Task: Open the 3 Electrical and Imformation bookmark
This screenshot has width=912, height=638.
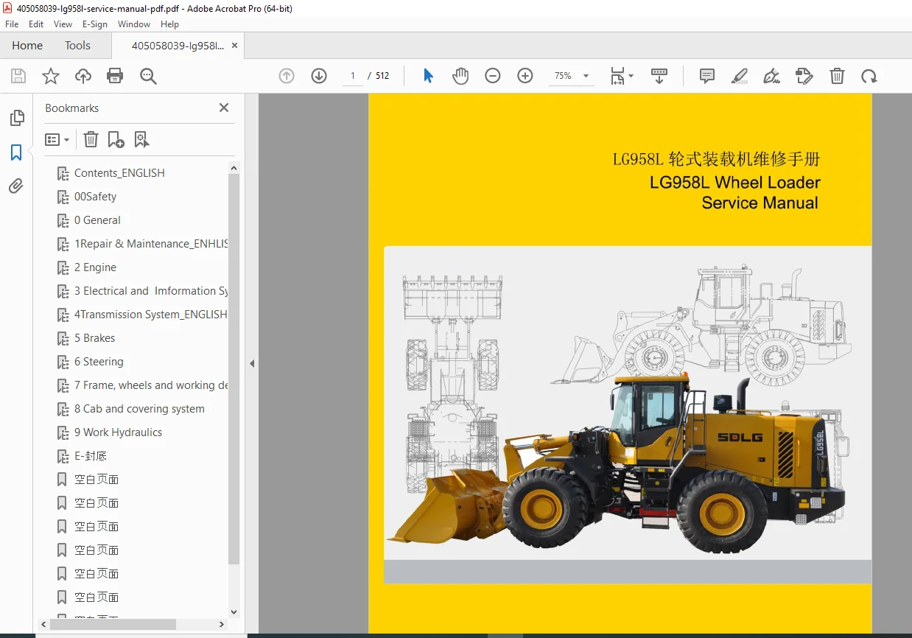Action: (x=151, y=291)
